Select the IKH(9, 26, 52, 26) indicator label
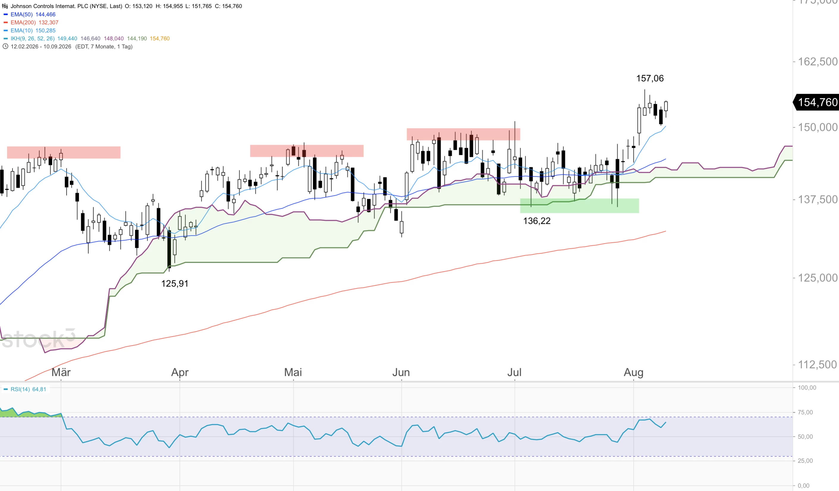The width and height of the screenshot is (839, 491). tap(33, 39)
